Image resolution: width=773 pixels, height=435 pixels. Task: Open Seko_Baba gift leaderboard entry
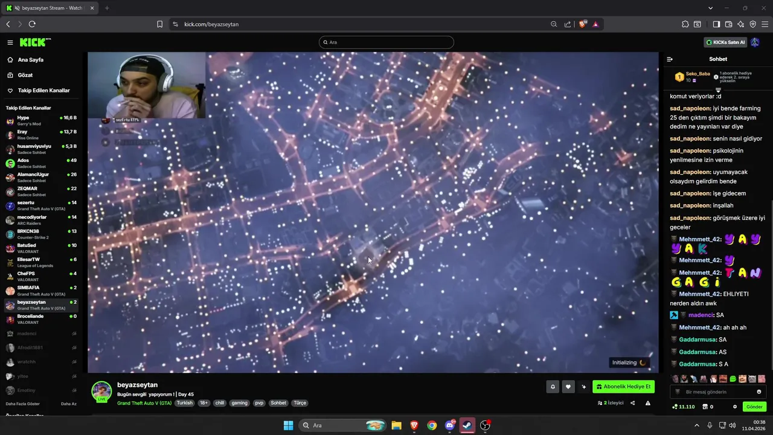point(693,77)
